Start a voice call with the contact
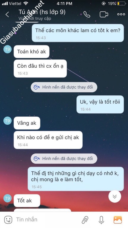This screenshot has height=228, width=128. (87, 14)
